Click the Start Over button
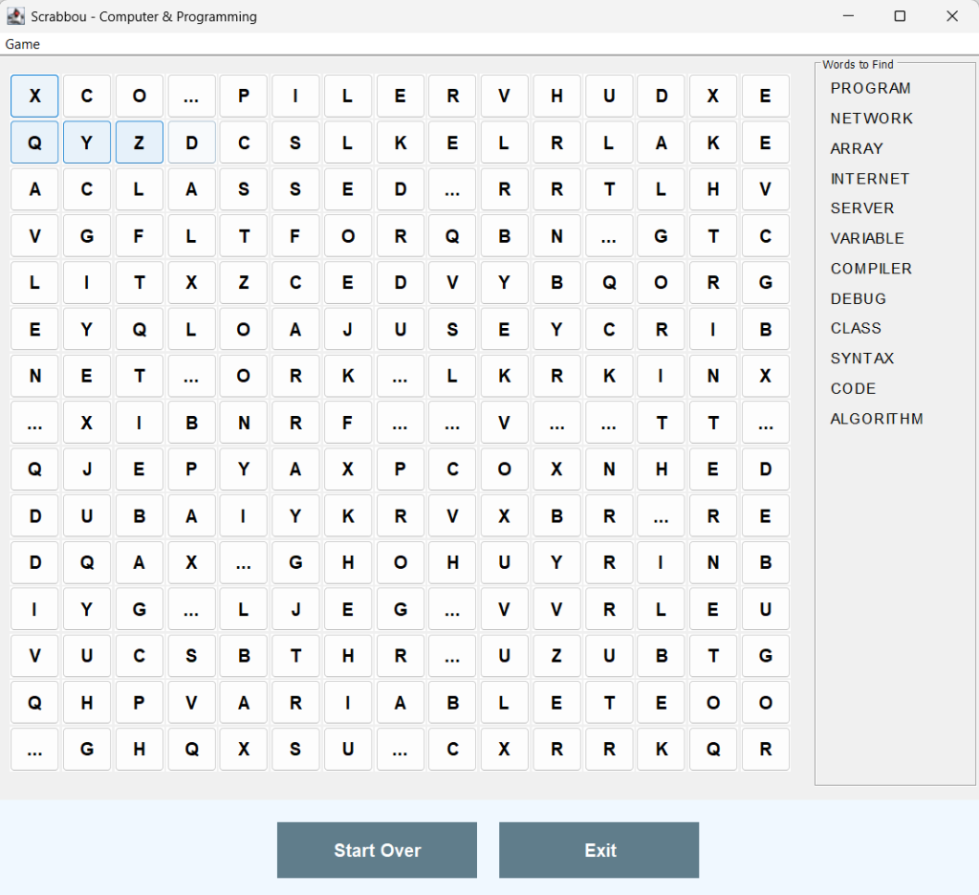Viewport: 979px width, 895px height. click(377, 850)
